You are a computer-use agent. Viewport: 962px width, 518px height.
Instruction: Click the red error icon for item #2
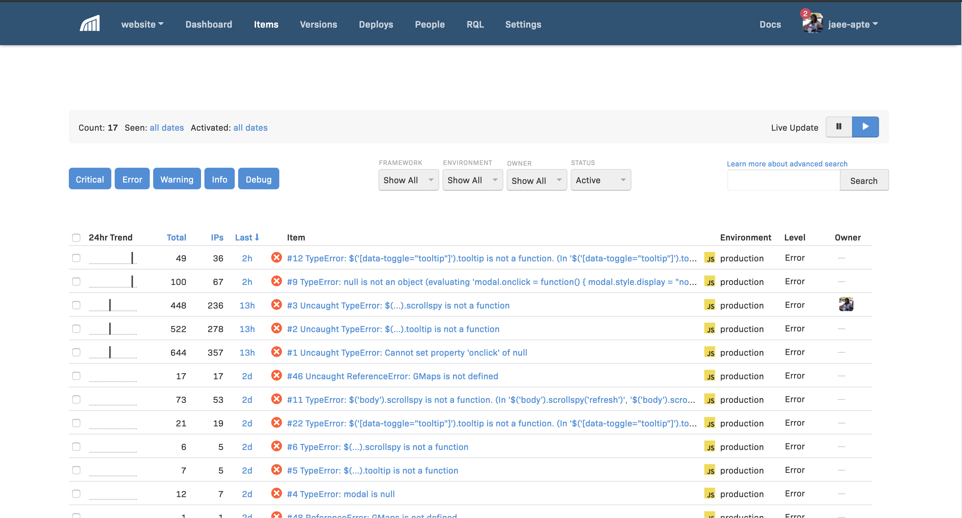click(276, 328)
